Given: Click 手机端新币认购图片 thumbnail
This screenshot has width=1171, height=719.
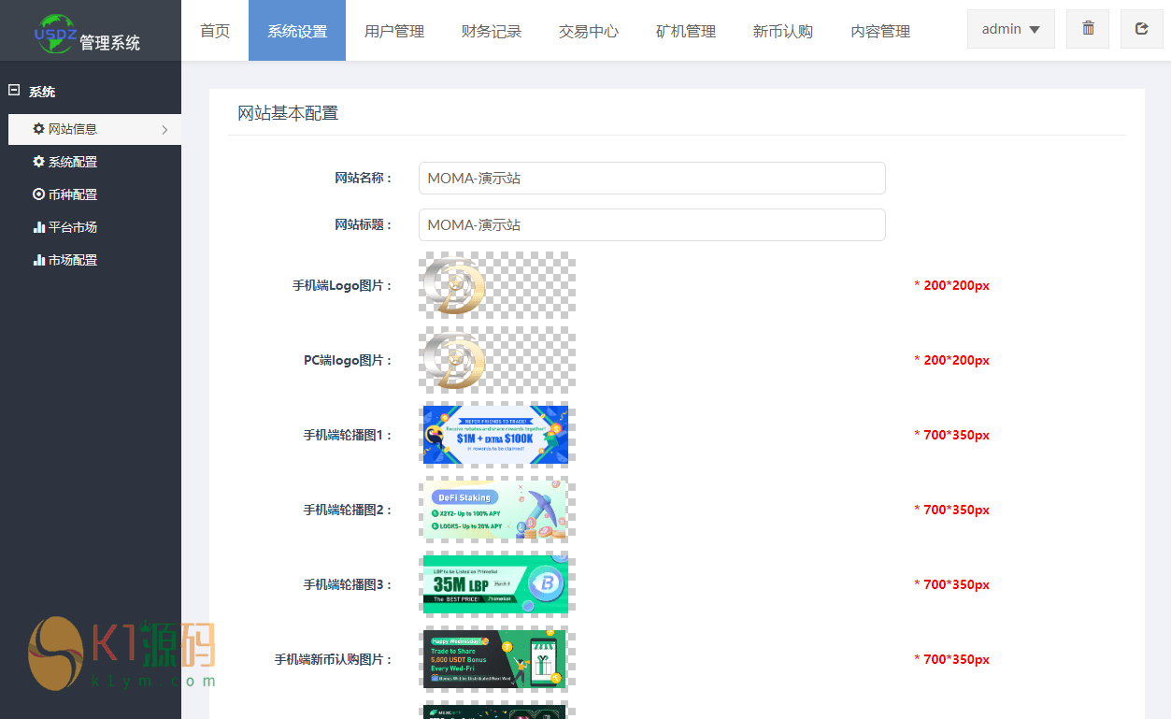Looking at the screenshot, I should click(495, 659).
